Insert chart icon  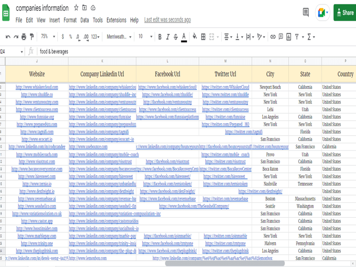pos(289,37)
